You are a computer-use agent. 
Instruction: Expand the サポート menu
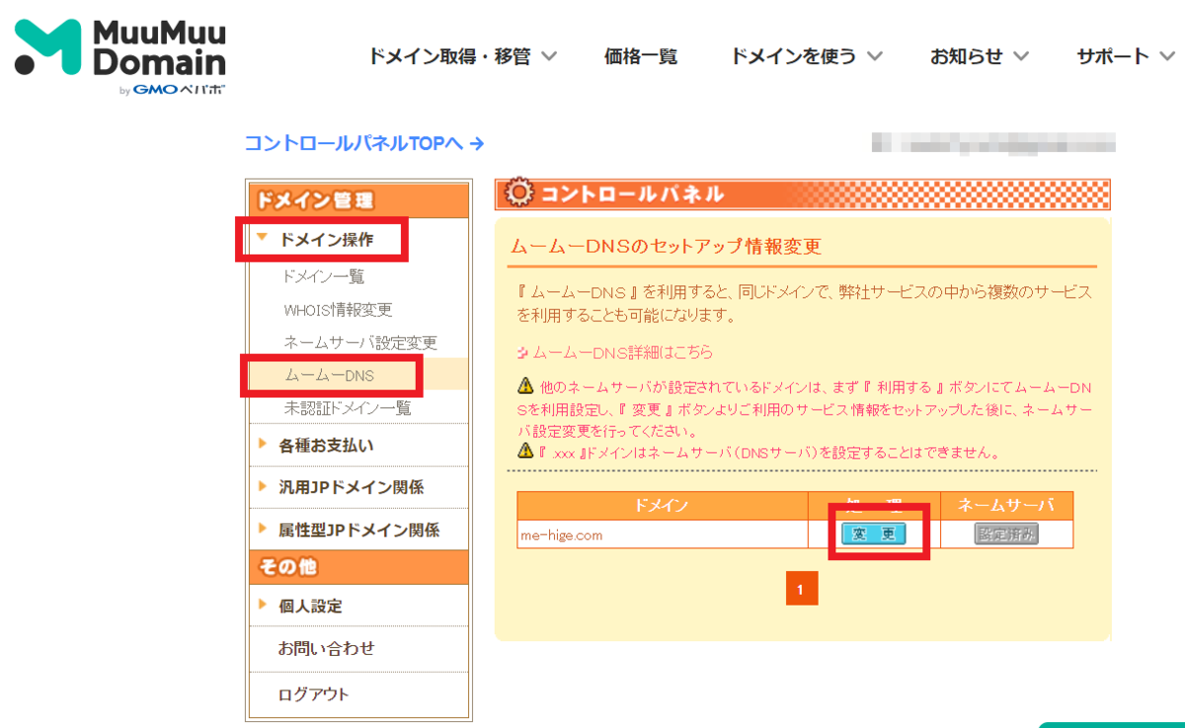[x=1127, y=56]
